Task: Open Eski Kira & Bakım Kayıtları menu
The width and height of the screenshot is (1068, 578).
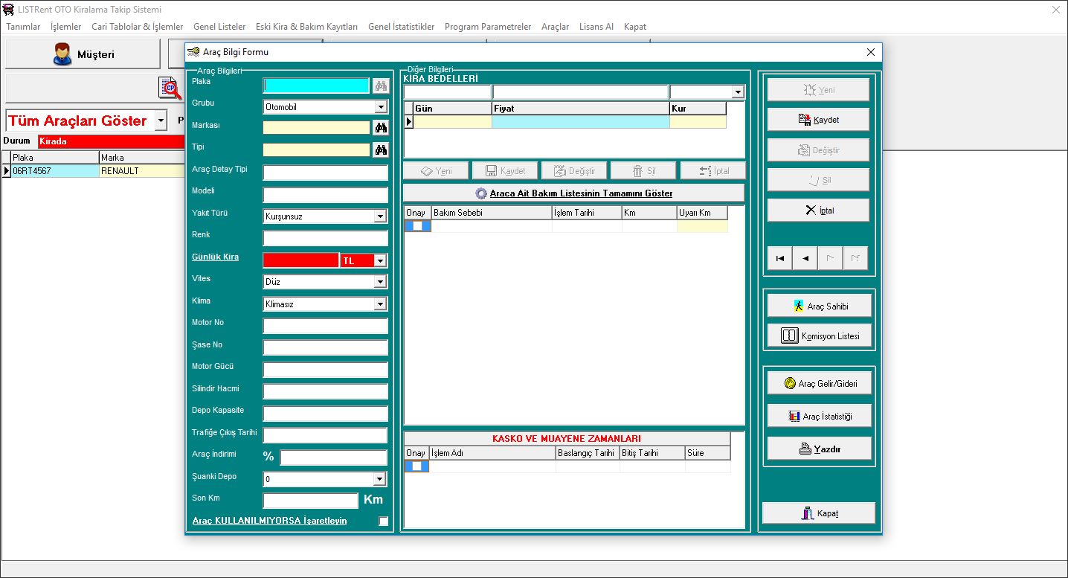Action: tap(306, 27)
